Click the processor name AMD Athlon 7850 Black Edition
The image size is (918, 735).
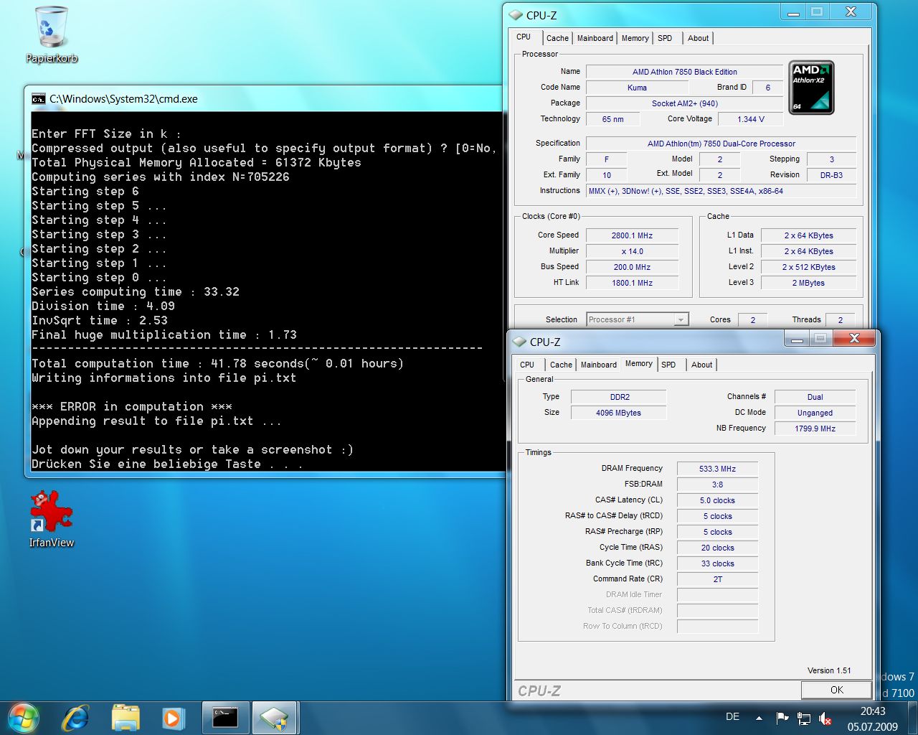(684, 72)
